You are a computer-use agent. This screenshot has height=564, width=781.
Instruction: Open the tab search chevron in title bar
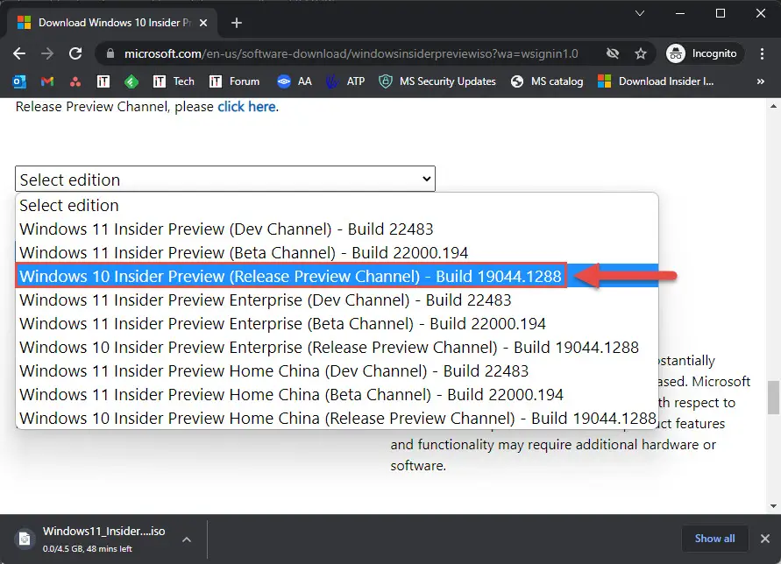click(640, 13)
